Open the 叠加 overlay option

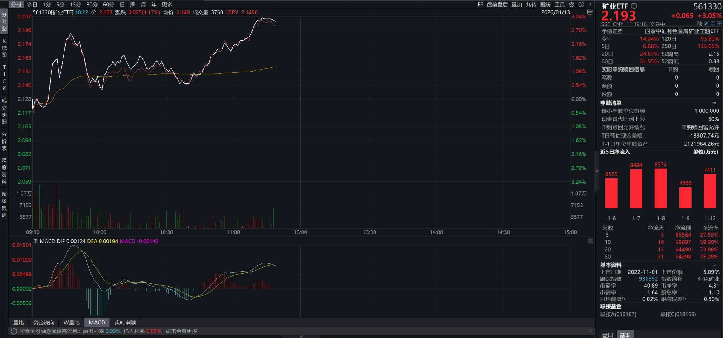(x=517, y=5)
